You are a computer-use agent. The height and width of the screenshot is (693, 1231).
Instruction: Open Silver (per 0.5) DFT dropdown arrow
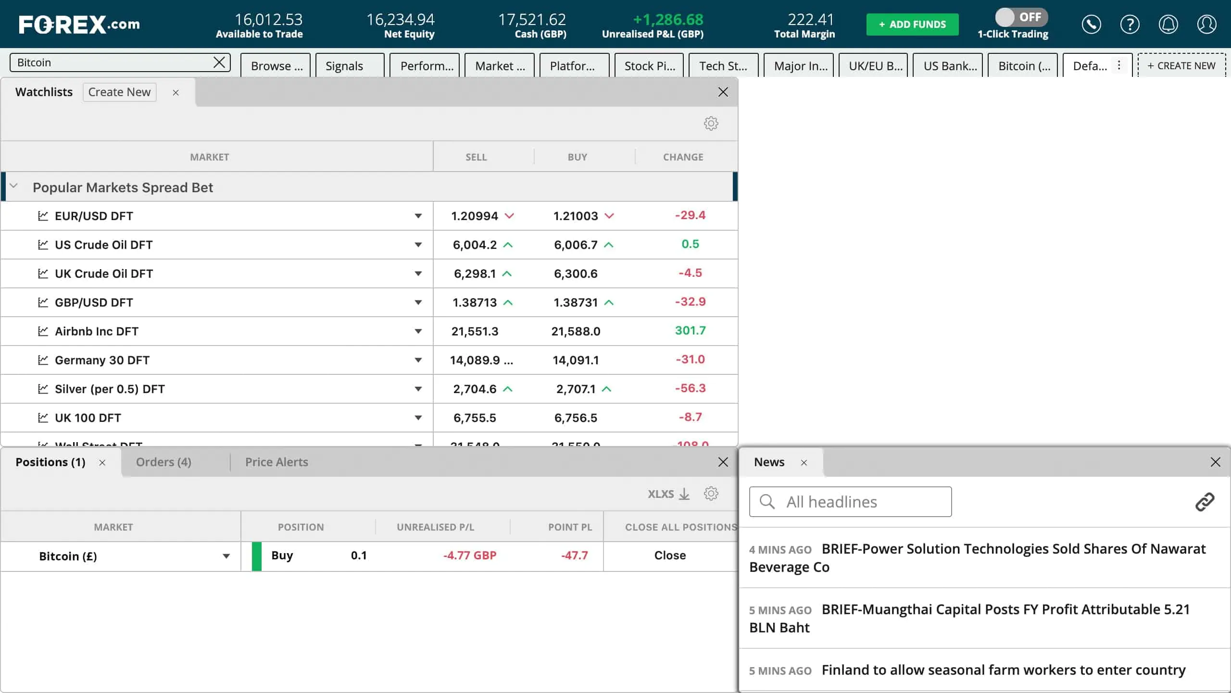pos(418,389)
